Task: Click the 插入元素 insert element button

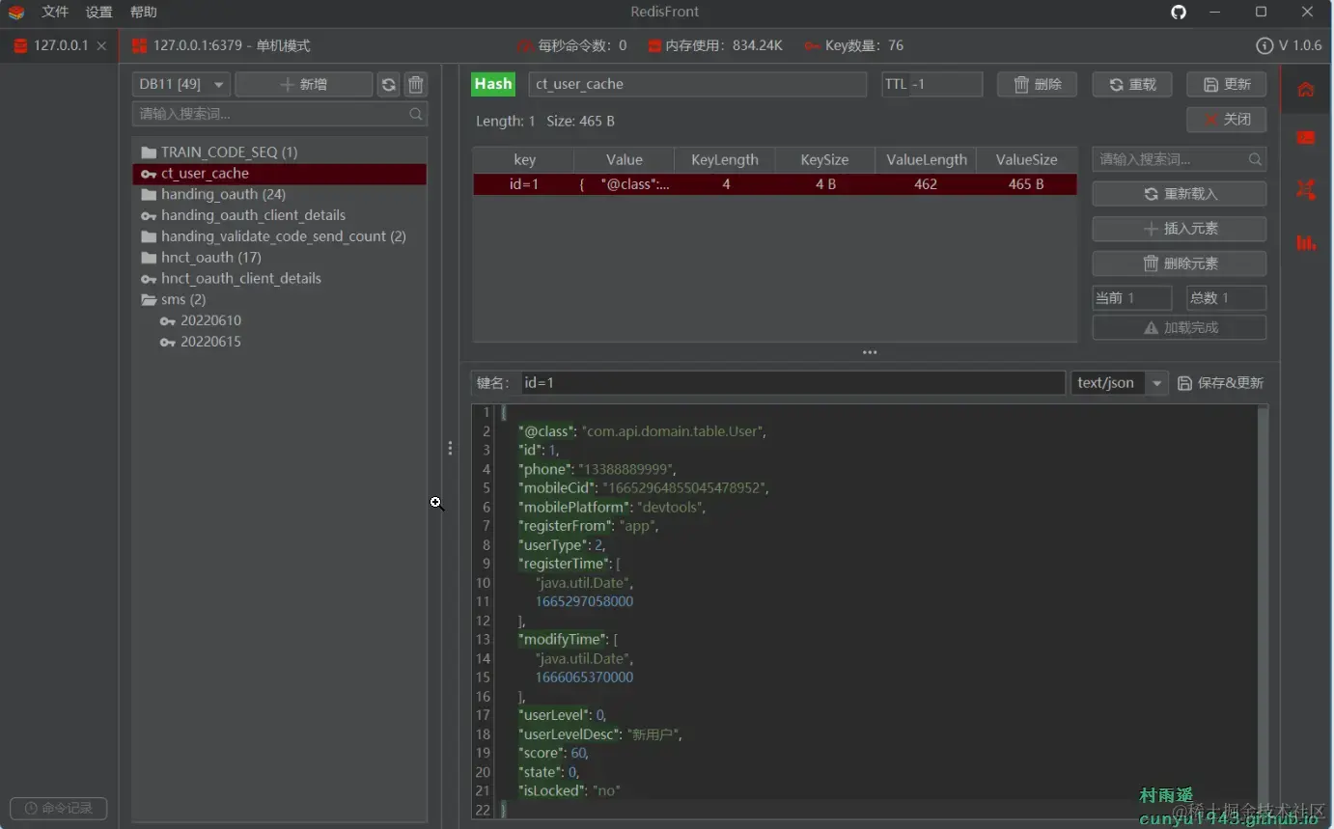Action: pos(1180,229)
